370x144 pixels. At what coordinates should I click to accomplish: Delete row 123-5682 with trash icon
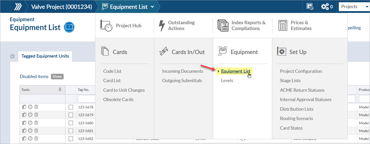coord(36,138)
